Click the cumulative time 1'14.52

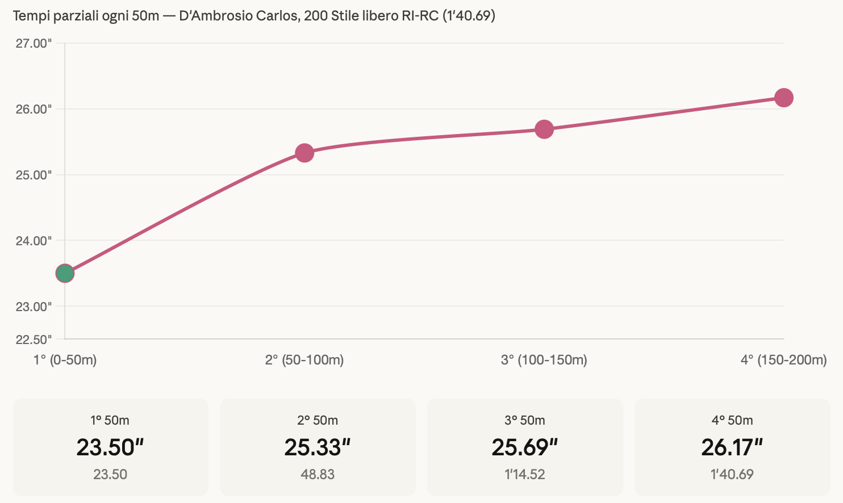(525, 474)
